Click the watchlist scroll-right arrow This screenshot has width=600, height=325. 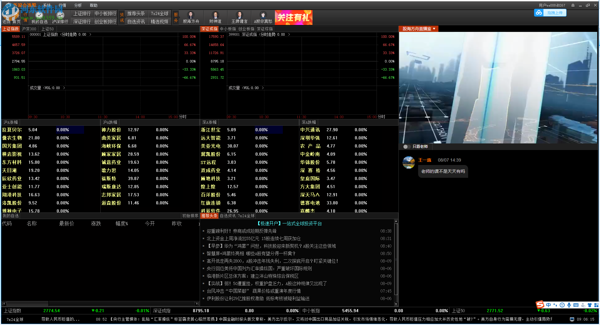197,303
